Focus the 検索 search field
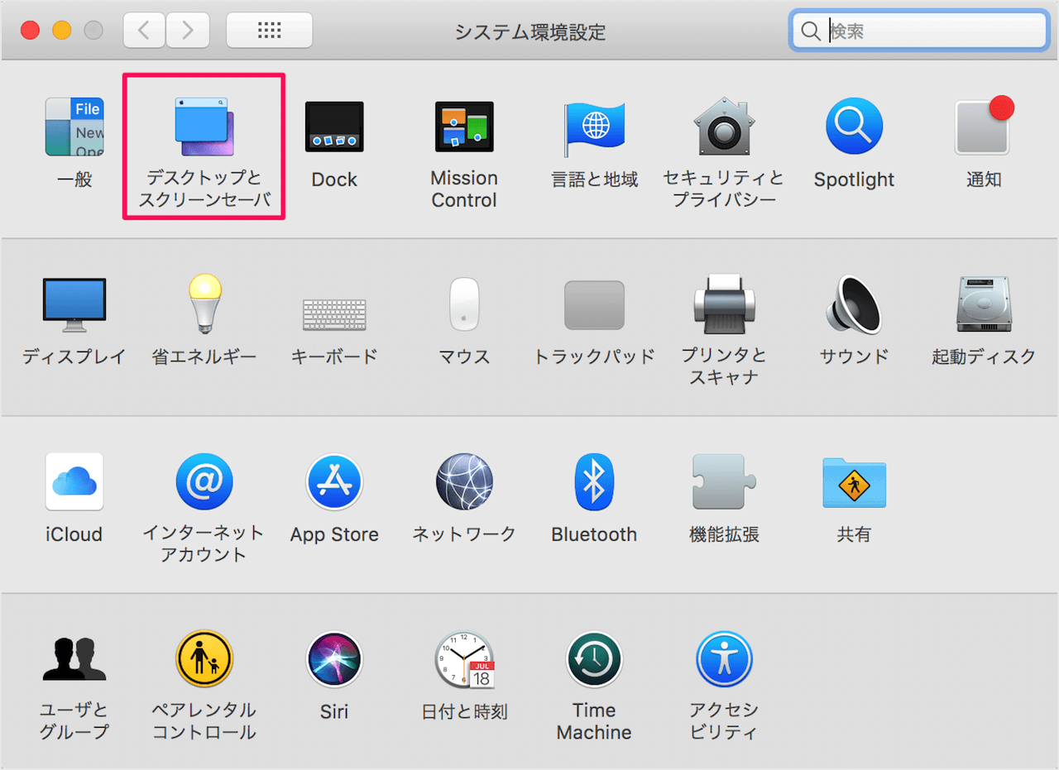The image size is (1059, 770). tap(918, 31)
